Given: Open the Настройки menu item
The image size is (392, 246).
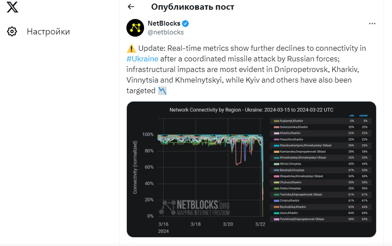Looking at the screenshot, I should click(x=48, y=31).
